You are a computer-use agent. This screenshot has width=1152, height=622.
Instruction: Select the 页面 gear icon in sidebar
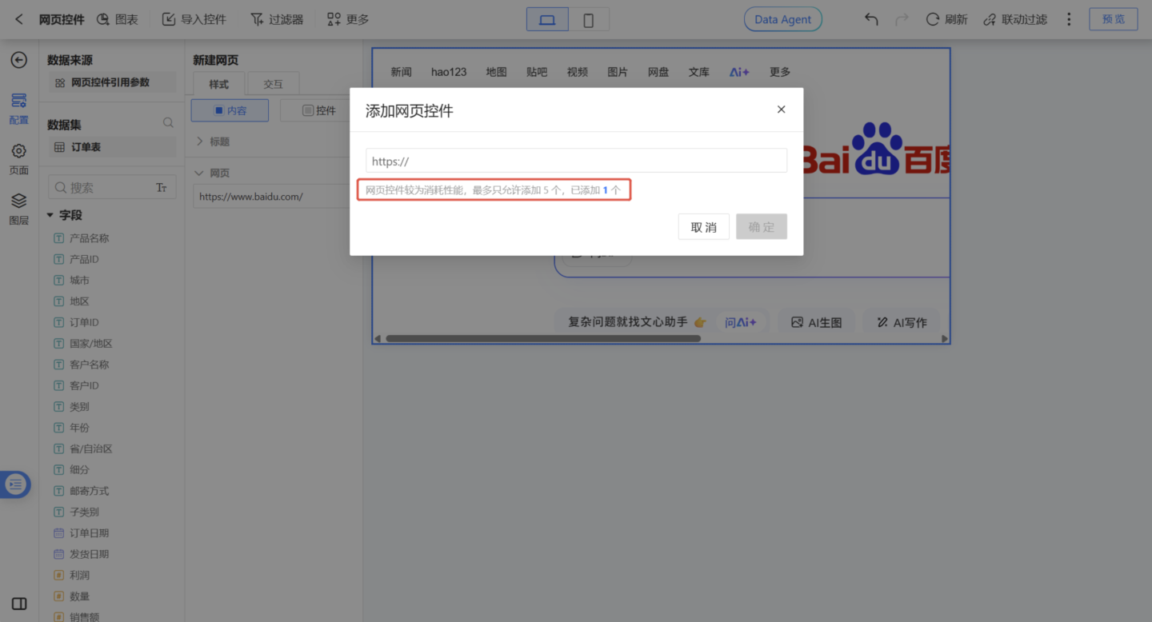18,151
